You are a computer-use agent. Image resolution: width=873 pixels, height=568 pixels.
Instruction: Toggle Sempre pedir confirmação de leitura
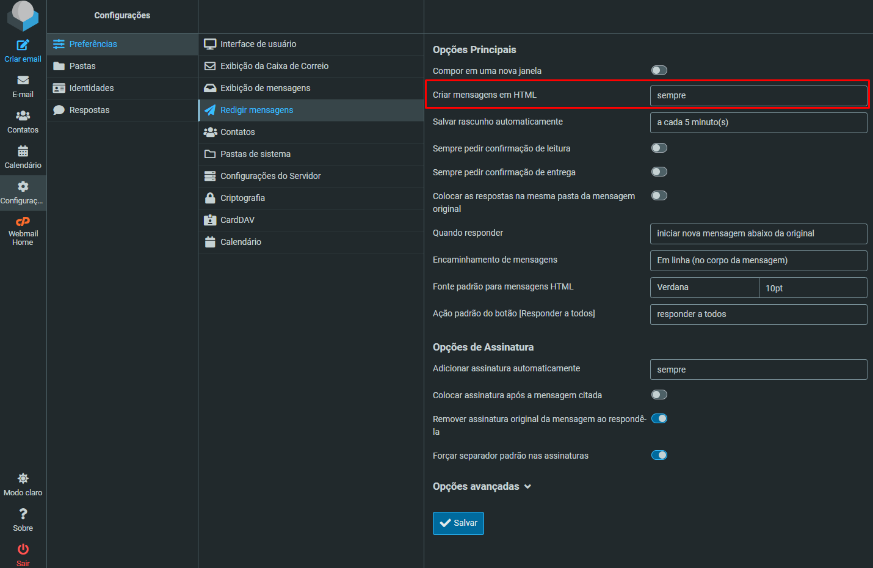(659, 148)
